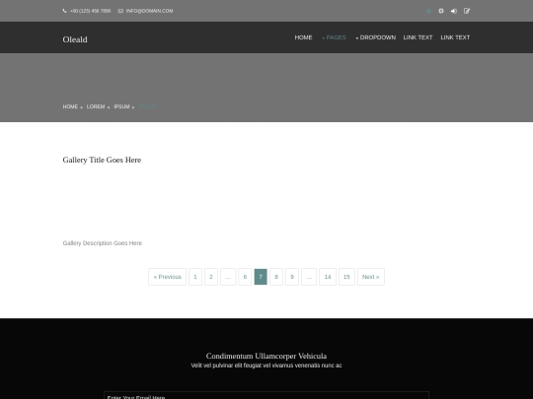The image size is (533, 399).
Task: Open the HOME navigation item
Action: pyautogui.click(x=303, y=37)
